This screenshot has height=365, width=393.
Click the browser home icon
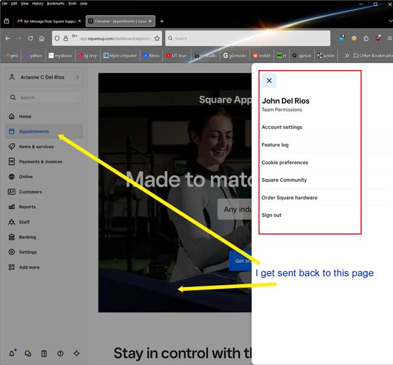(x=42, y=38)
